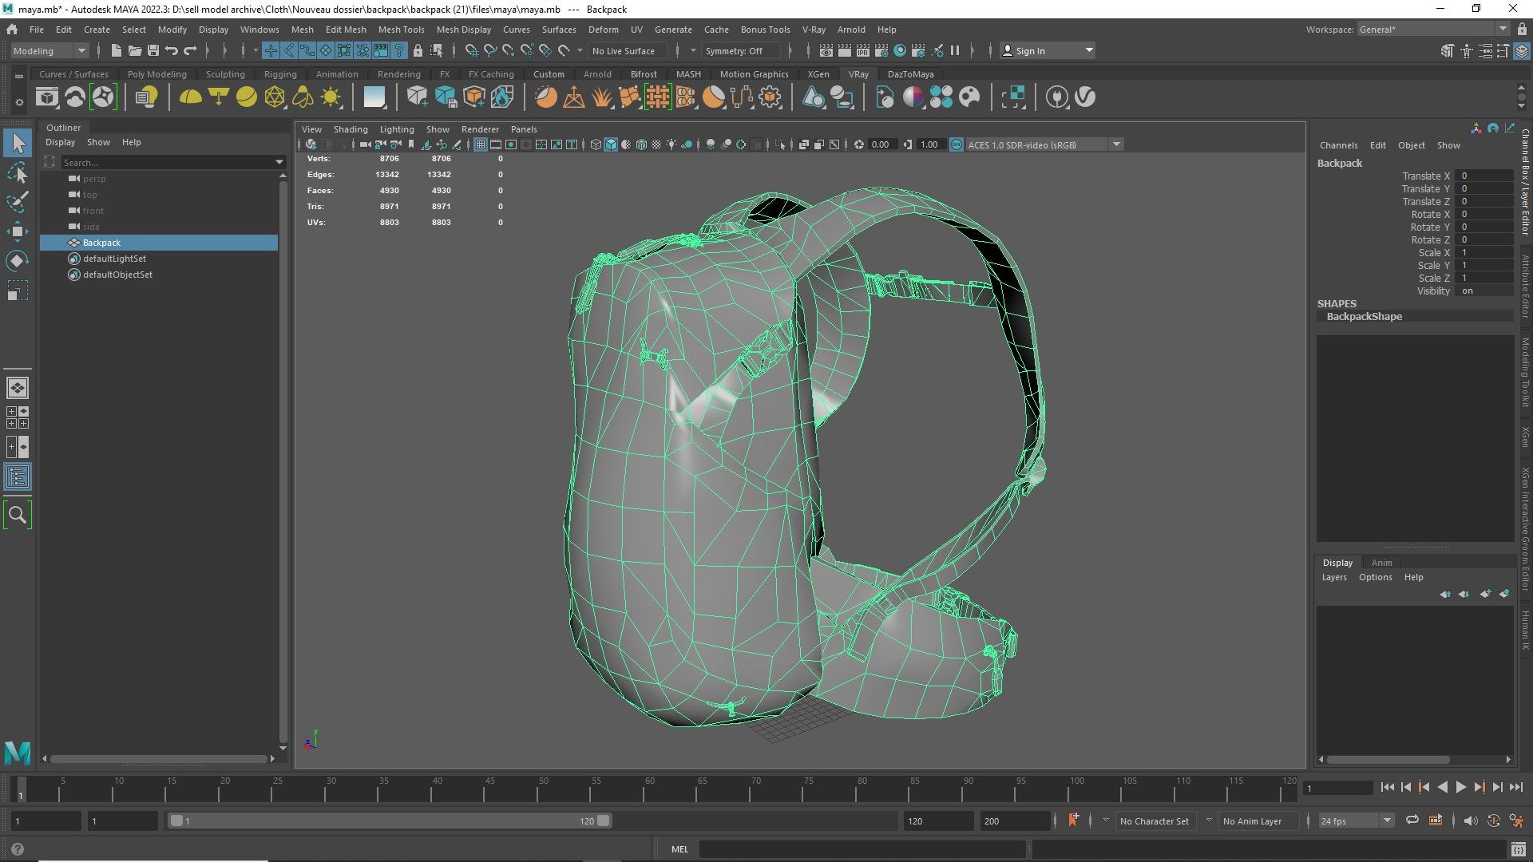Activate the Rotate tool in the toolbox
Screen dimensions: 1533x862
coord(18,261)
